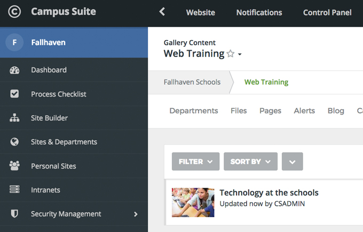Click the Updated now by CSADMIN text
The width and height of the screenshot is (363, 232).
coord(262,204)
